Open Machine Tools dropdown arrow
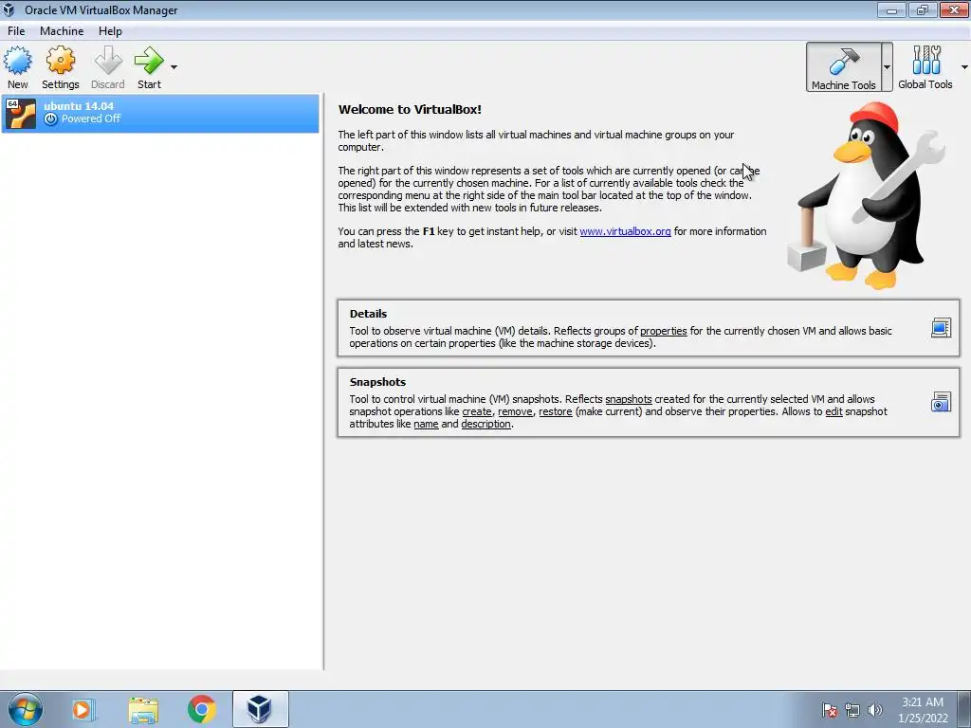Screen dimensions: 971x728 click(887, 67)
